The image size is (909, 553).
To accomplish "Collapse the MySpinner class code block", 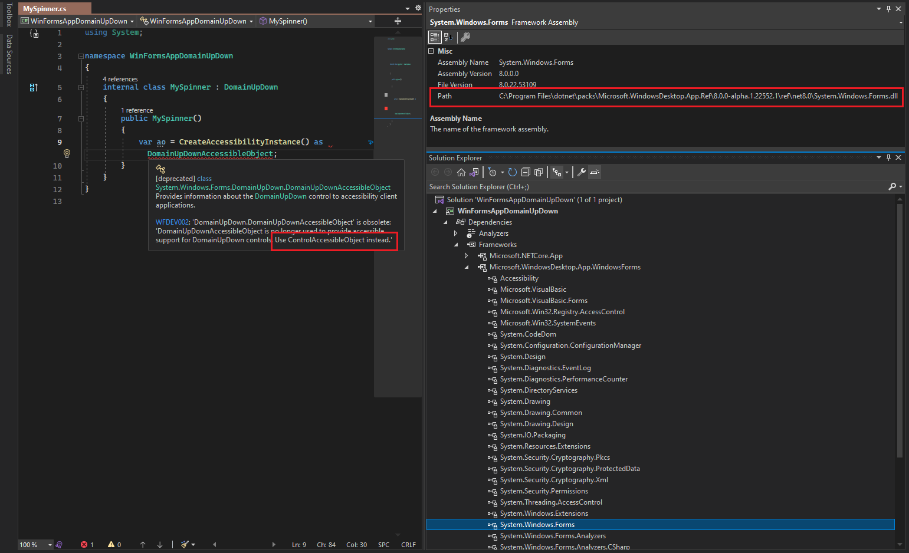I will (81, 87).
